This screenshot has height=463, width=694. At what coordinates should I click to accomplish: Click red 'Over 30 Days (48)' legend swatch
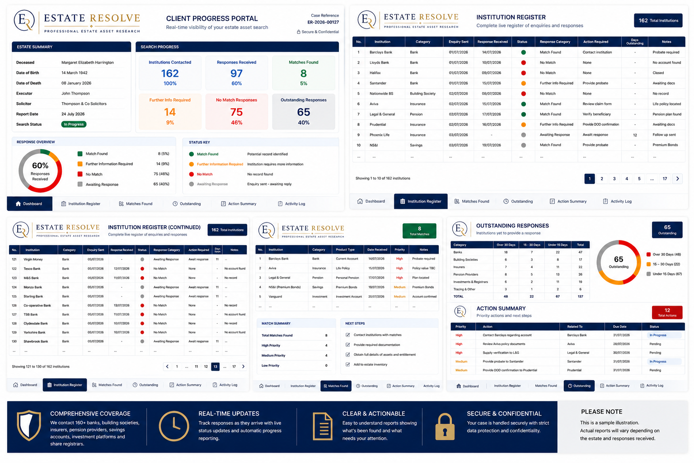648,255
